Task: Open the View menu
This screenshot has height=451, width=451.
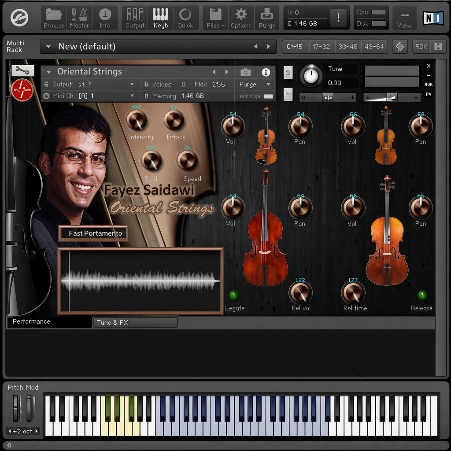Action: (404, 18)
